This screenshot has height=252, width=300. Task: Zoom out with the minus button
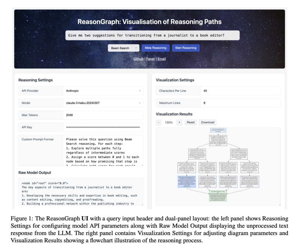(158, 122)
